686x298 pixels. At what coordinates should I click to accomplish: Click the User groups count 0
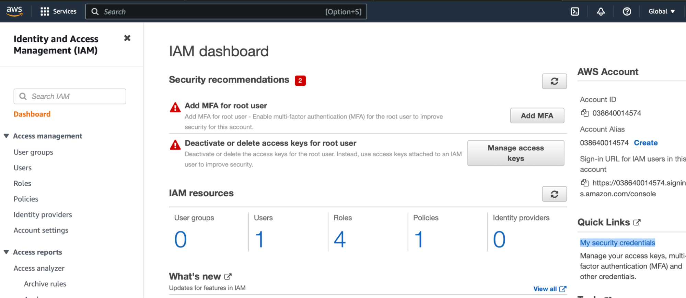(x=181, y=239)
